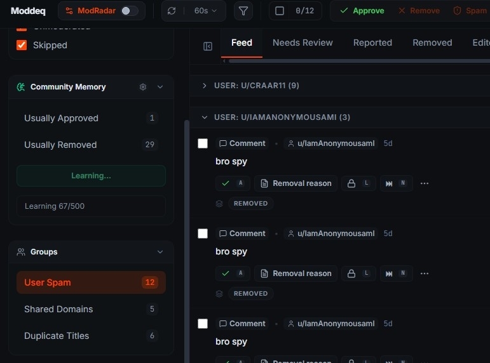Collapse the sidebar panel icon
The width and height of the screenshot is (490, 363).
(x=207, y=46)
